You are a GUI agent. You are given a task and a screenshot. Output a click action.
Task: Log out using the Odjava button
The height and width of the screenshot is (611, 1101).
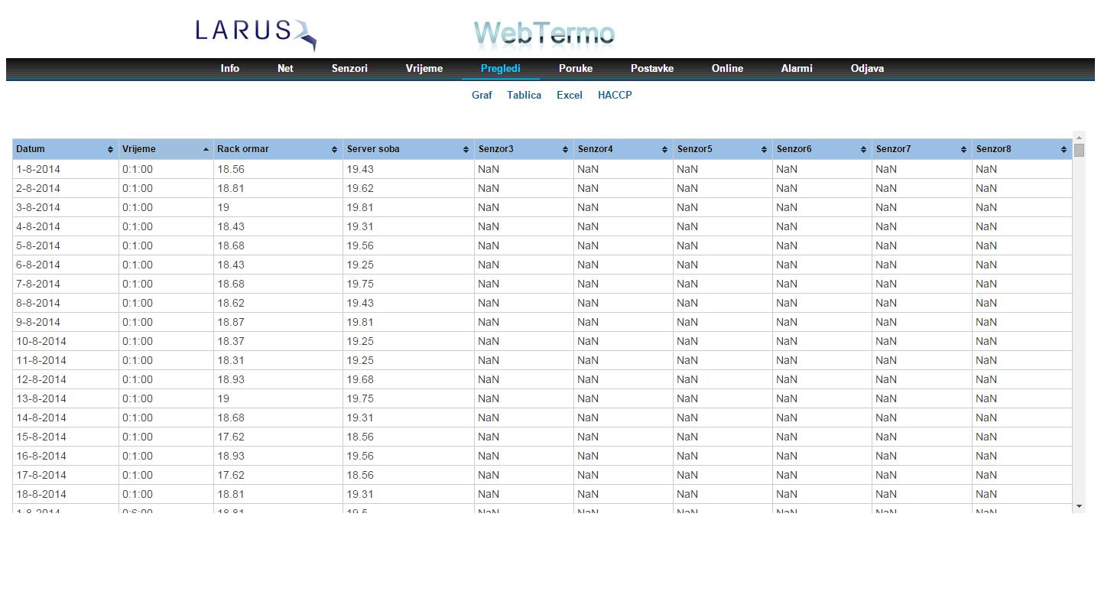[x=867, y=69]
